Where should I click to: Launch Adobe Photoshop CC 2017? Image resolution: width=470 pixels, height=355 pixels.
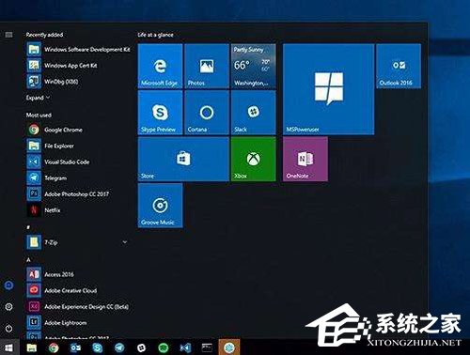click(78, 194)
